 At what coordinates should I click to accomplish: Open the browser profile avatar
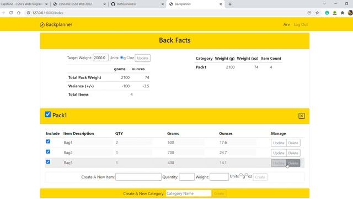(350, 13)
